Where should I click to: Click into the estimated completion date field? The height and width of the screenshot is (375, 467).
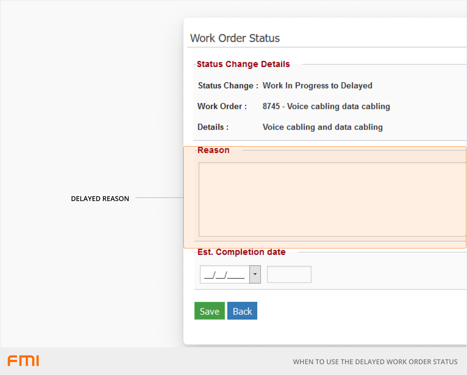[225, 274]
